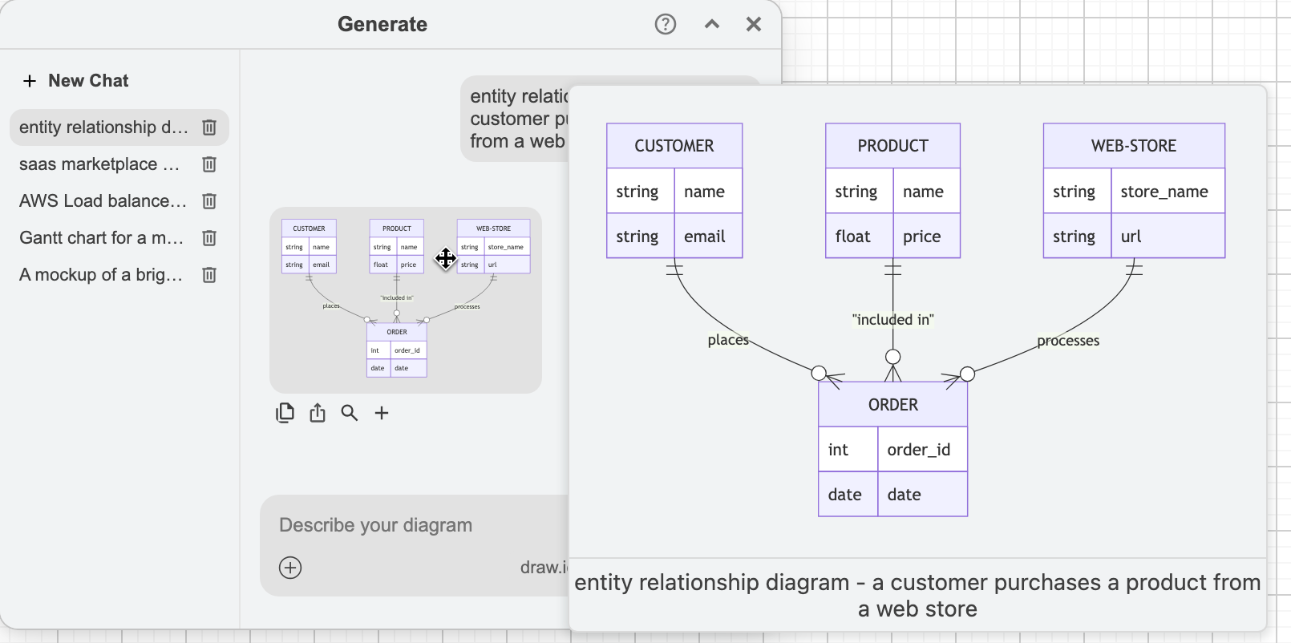The height and width of the screenshot is (643, 1291).
Task: Insert diagram with the plus icon
Action: click(382, 413)
